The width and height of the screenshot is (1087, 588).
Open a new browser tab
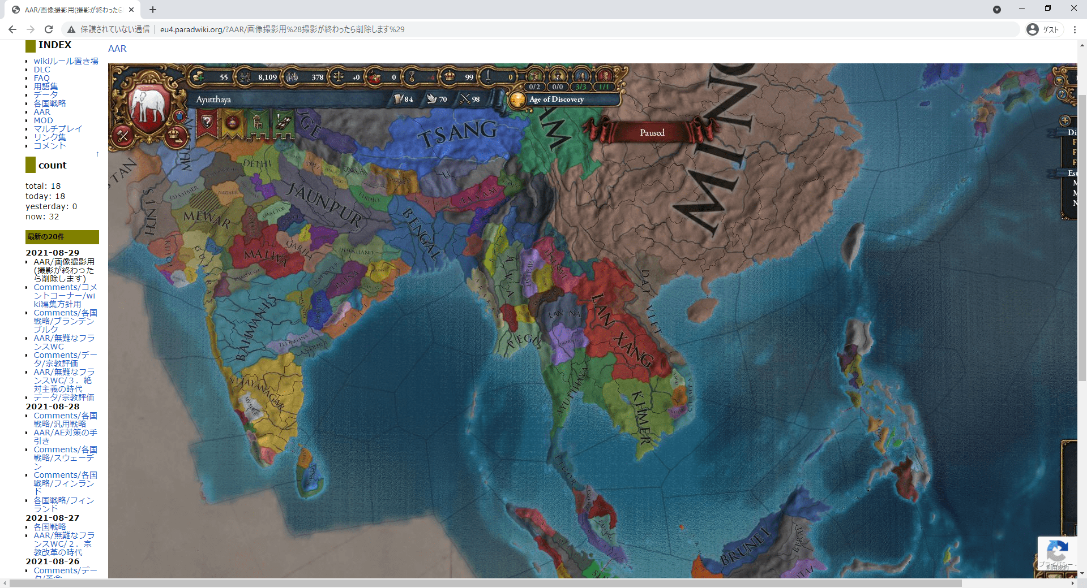pos(153,10)
